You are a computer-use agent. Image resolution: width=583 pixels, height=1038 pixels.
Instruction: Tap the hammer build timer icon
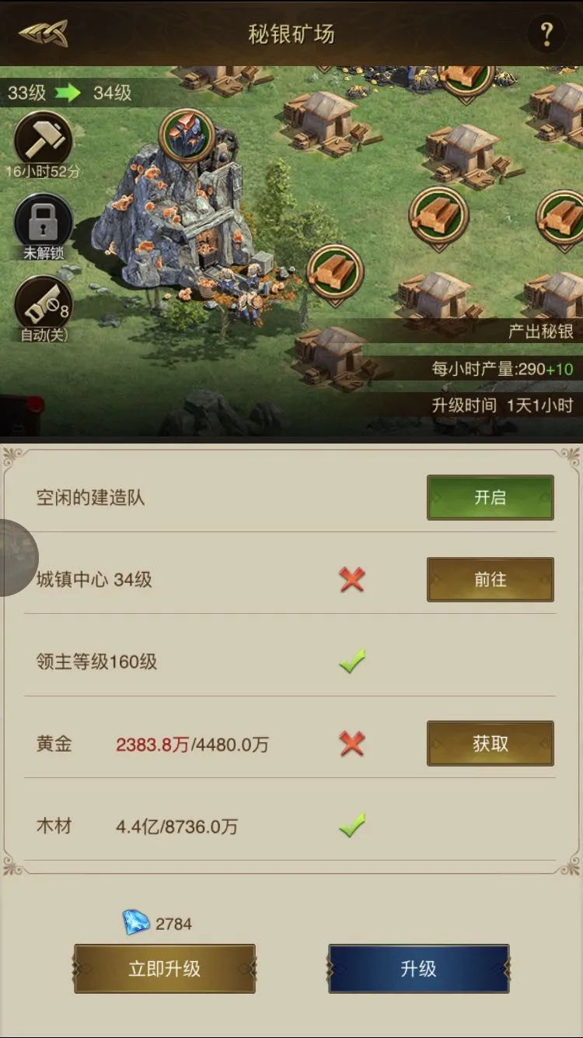pyautogui.click(x=44, y=139)
